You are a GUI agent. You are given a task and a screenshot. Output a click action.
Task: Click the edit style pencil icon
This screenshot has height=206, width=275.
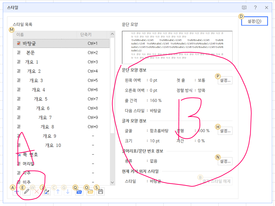26,192
